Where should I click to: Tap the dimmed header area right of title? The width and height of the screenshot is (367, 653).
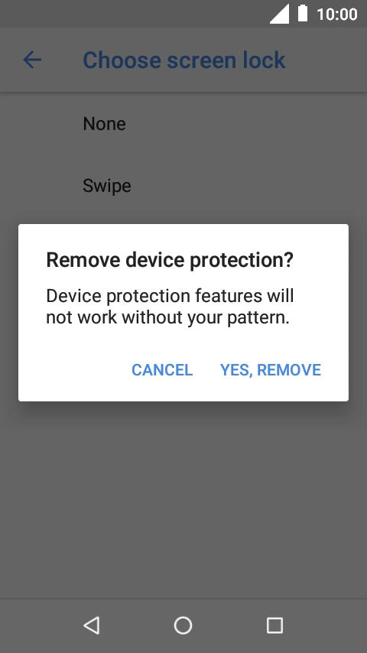point(325,60)
